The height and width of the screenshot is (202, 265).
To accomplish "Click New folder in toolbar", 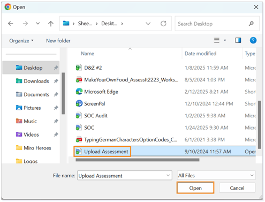I will tap(58, 41).
